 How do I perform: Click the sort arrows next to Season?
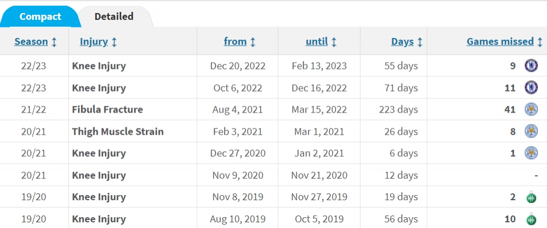[54, 42]
